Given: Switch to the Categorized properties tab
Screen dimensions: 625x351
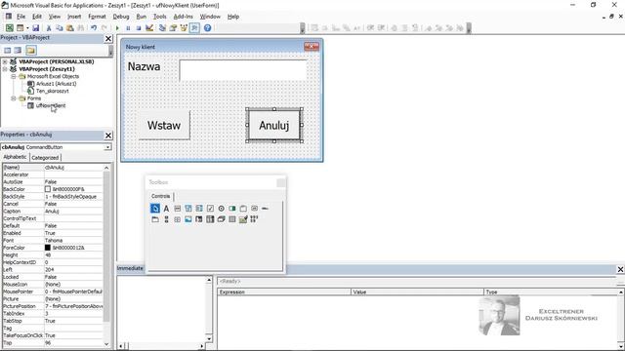Looking at the screenshot, I should (x=45, y=158).
